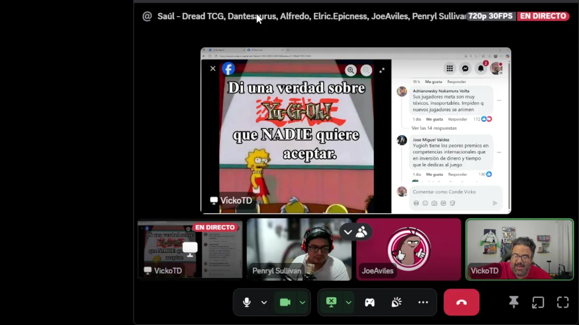
Task: Open camera options arrow beside video button
Action: 302,302
